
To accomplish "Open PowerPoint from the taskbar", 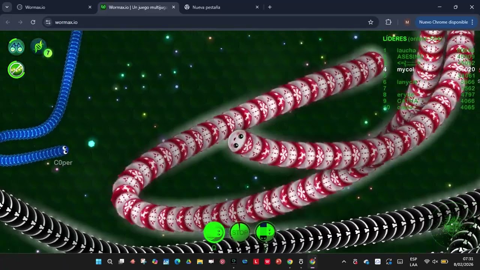I will [279, 262].
